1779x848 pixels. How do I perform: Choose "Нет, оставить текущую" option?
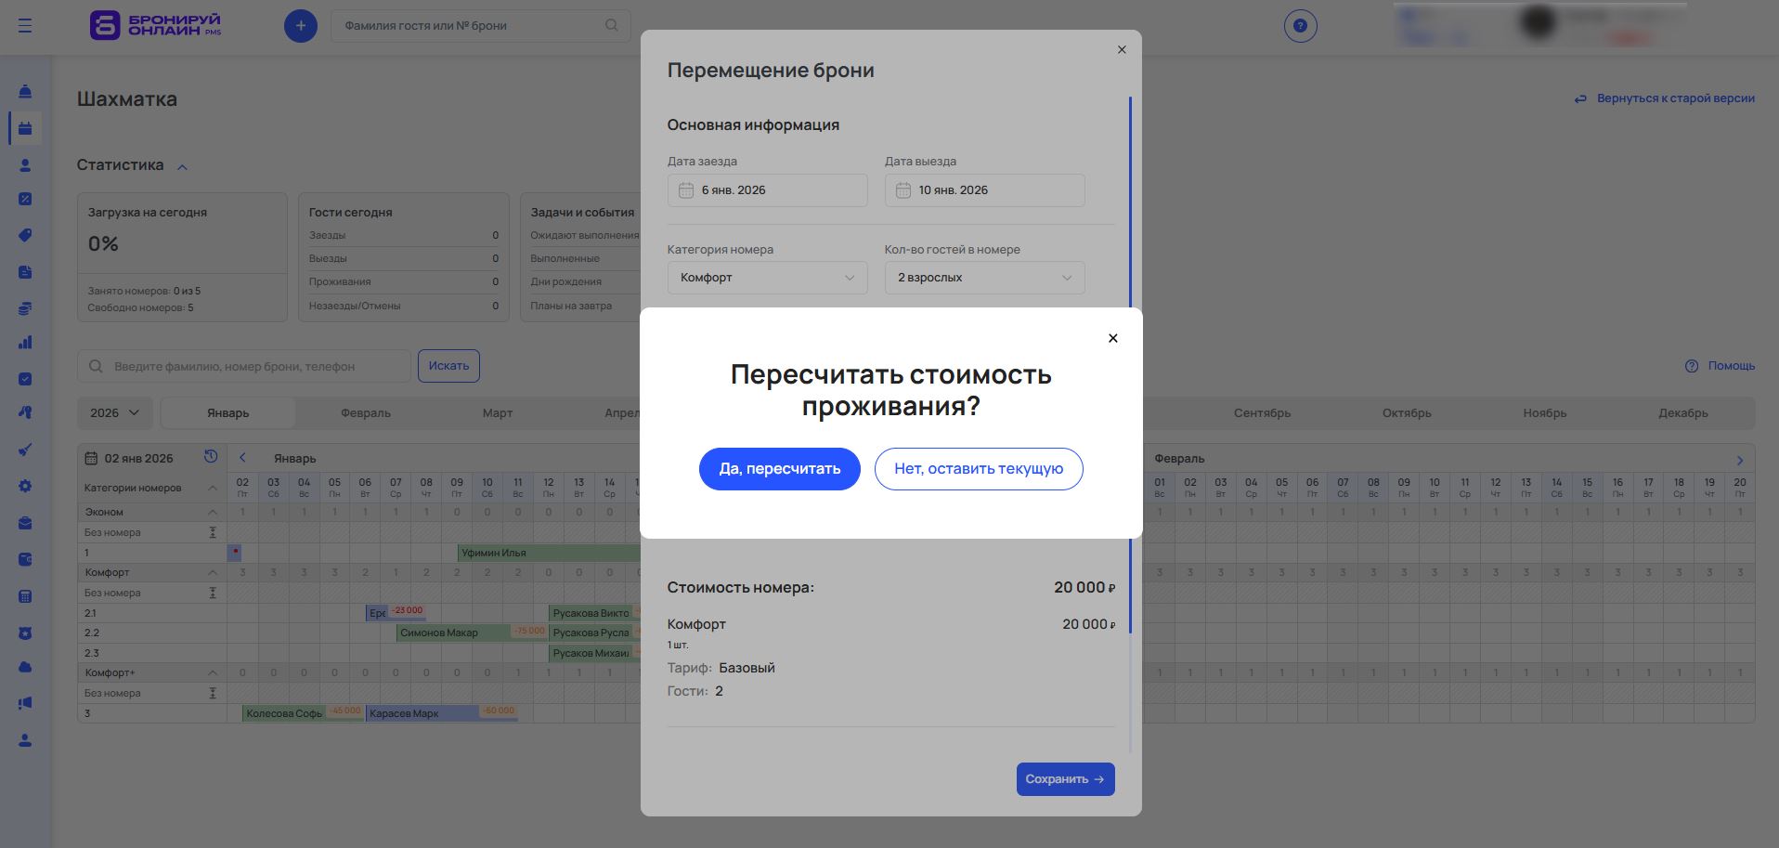point(978,469)
